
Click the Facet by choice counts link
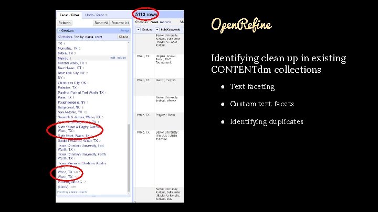[x=72, y=192]
